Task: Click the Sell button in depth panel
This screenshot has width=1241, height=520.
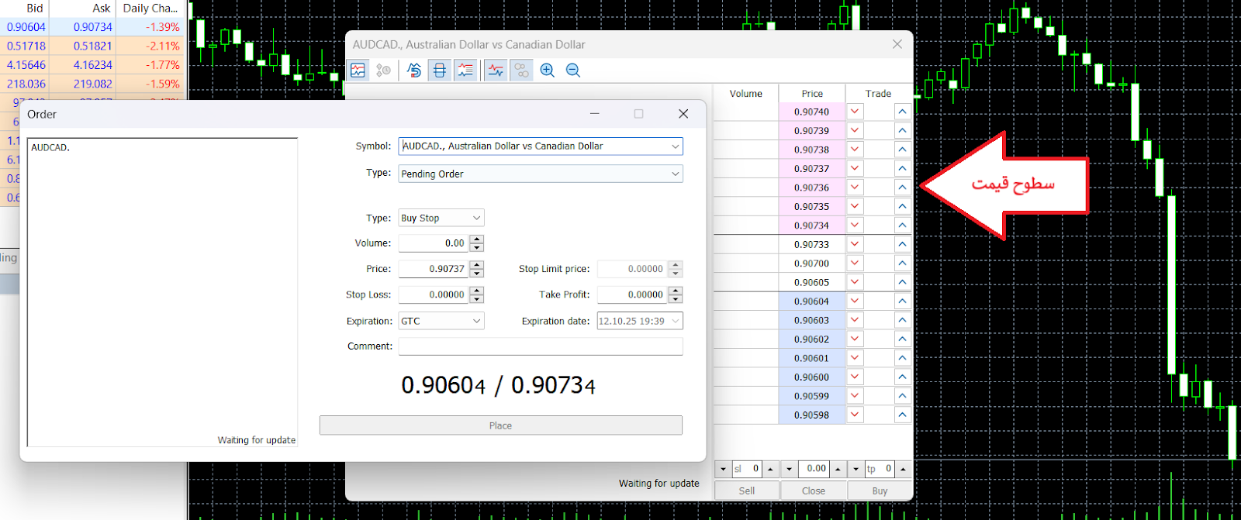Action: coord(746,491)
